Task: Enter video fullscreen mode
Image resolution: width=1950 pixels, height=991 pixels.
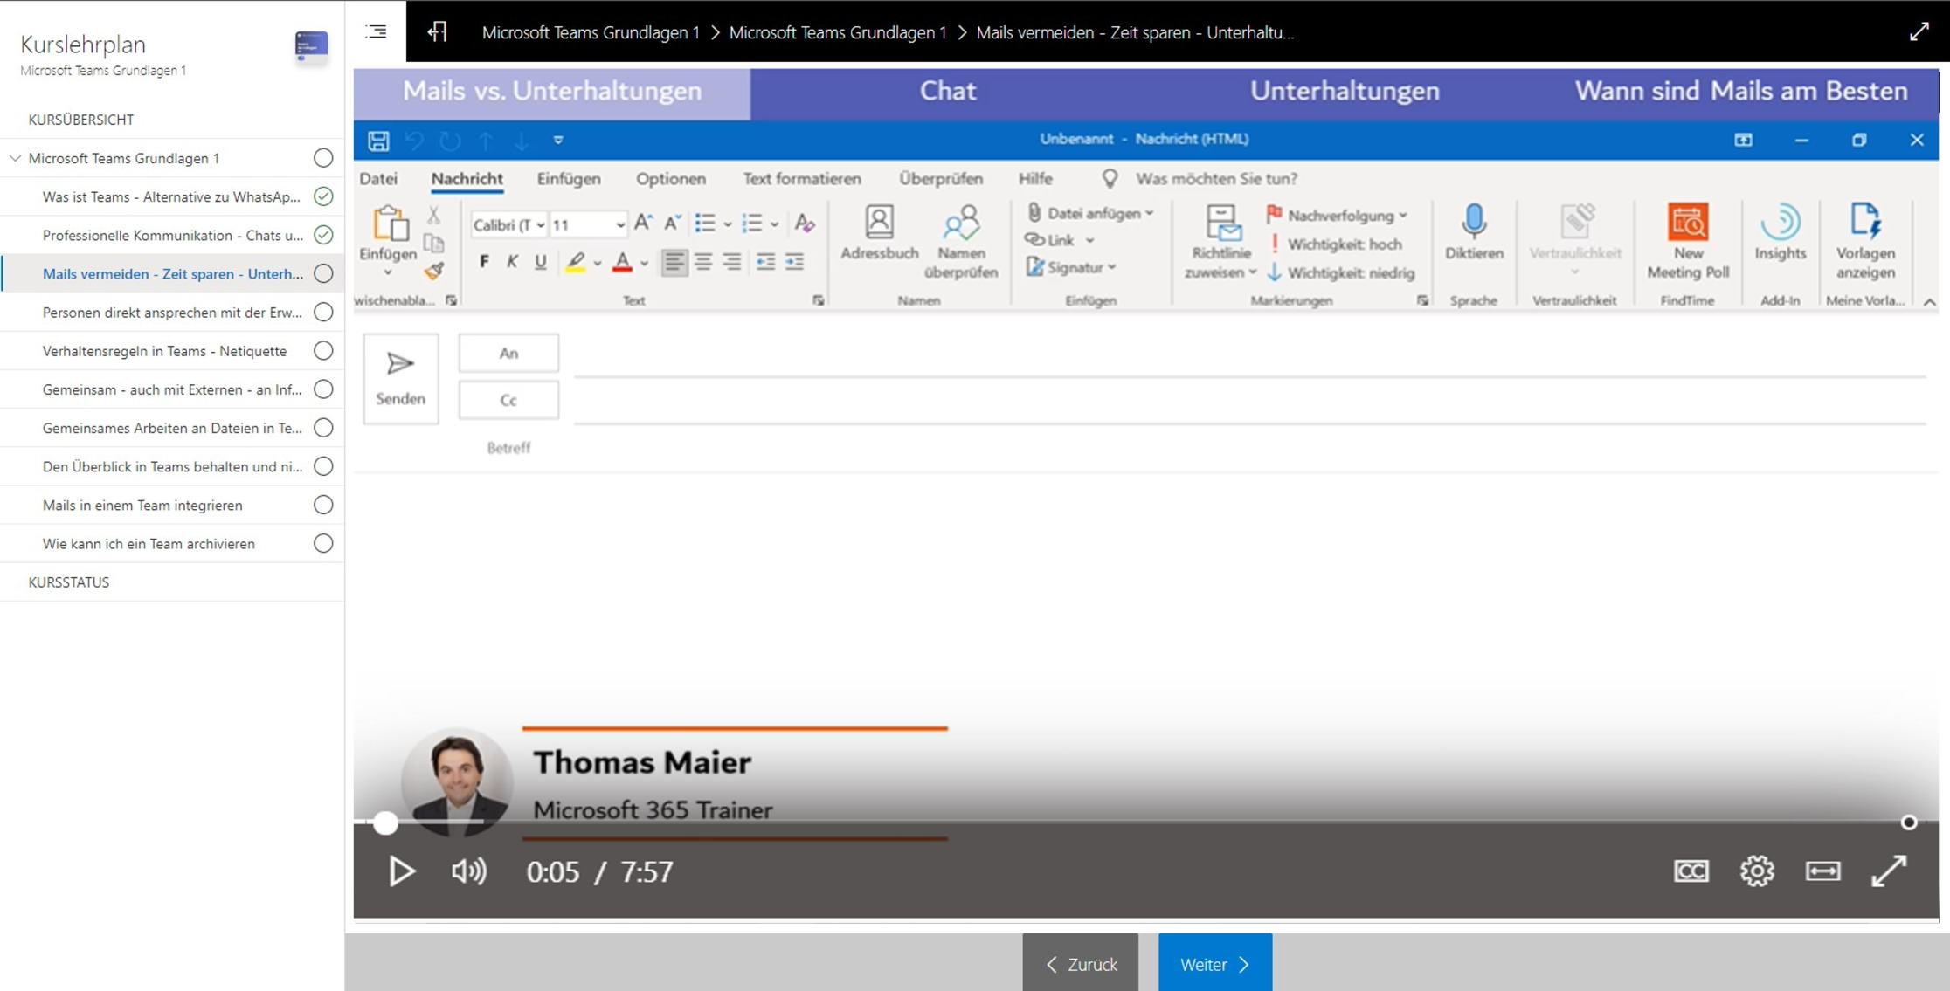Action: pyautogui.click(x=1888, y=871)
